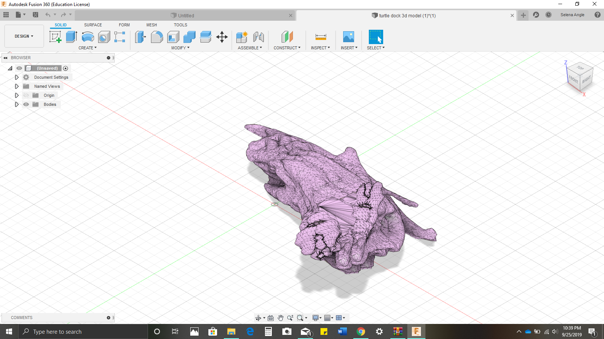Undo the last action

click(x=48, y=15)
